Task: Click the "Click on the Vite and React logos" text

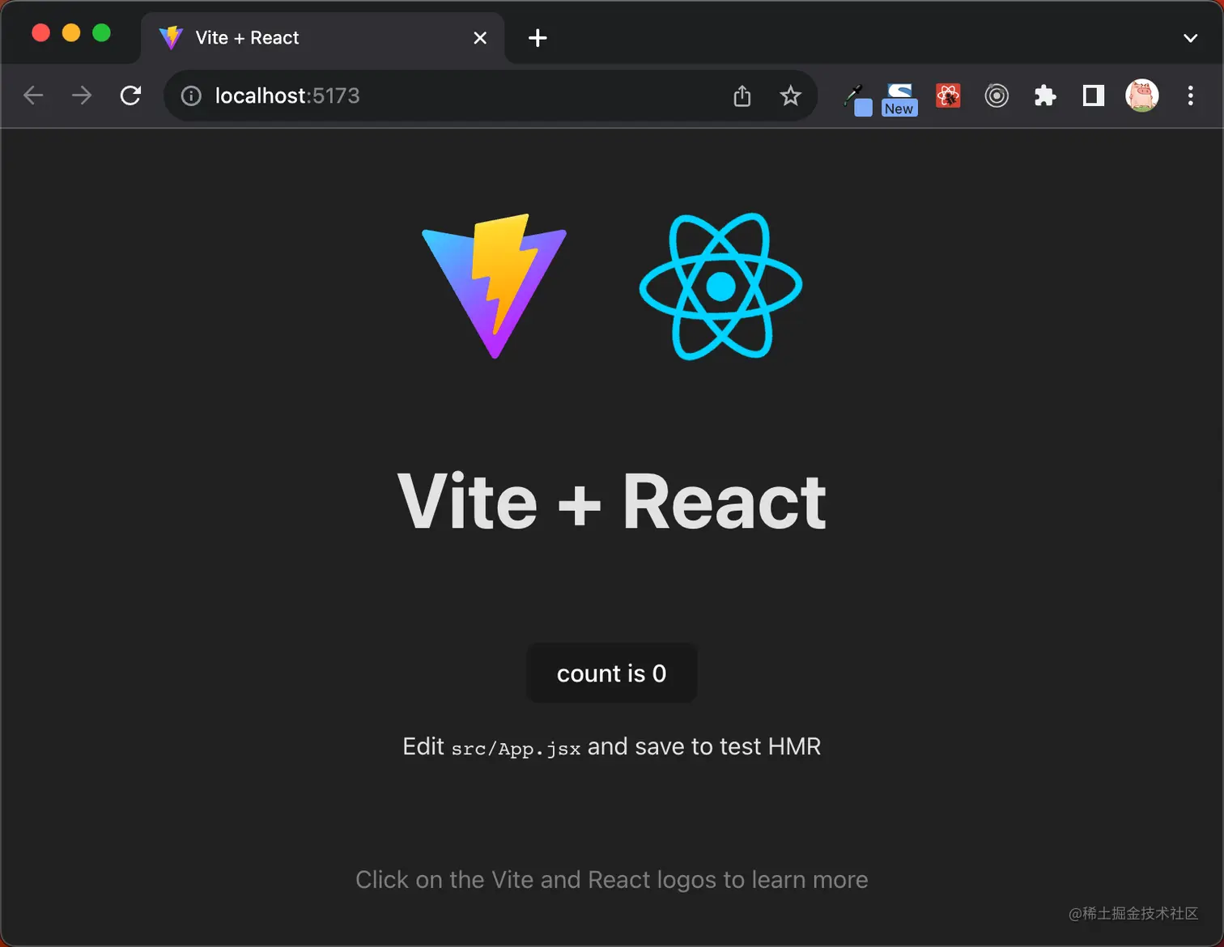Action: pyautogui.click(x=611, y=880)
